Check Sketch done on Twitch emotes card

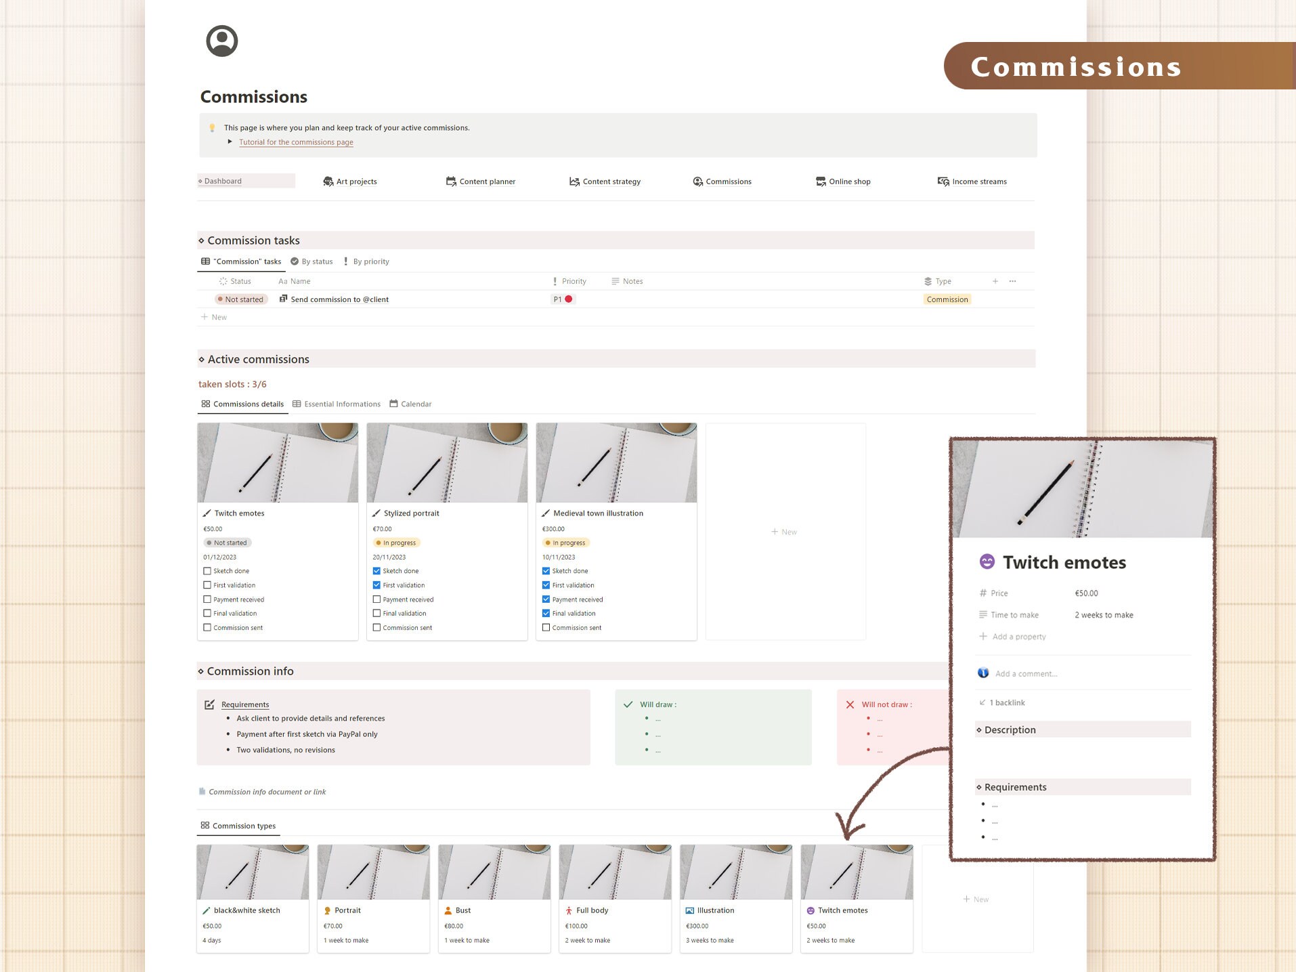[207, 570]
